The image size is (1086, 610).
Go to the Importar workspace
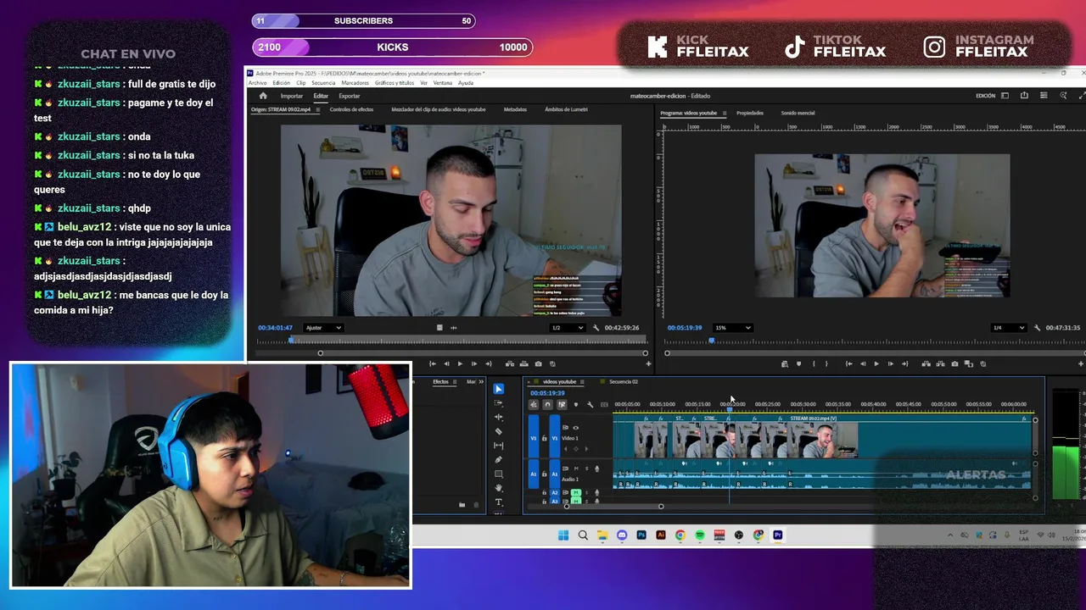pos(292,96)
